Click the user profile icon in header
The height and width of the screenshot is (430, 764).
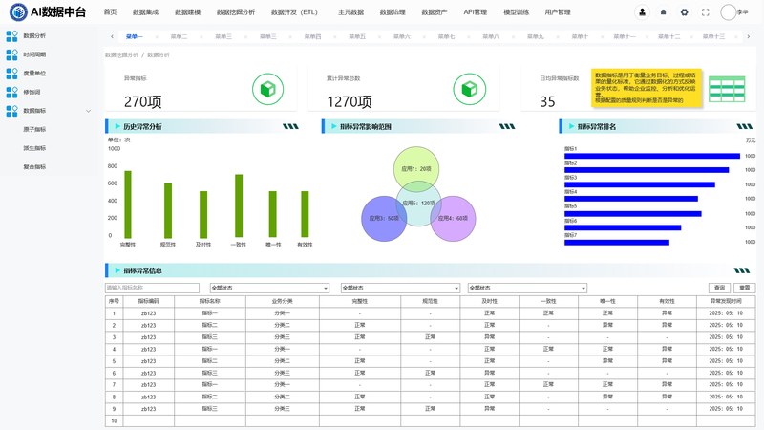pos(642,12)
